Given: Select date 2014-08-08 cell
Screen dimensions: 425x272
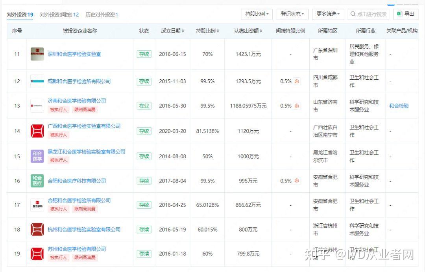Looking at the screenshot, I should pyautogui.click(x=172, y=156).
